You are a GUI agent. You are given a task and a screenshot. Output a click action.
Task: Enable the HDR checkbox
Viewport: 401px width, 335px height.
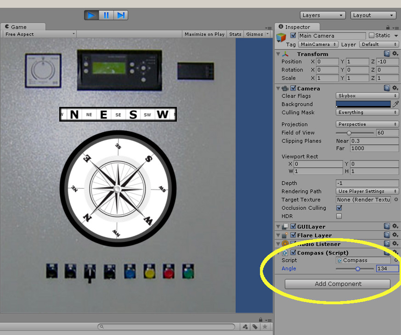[339, 216]
